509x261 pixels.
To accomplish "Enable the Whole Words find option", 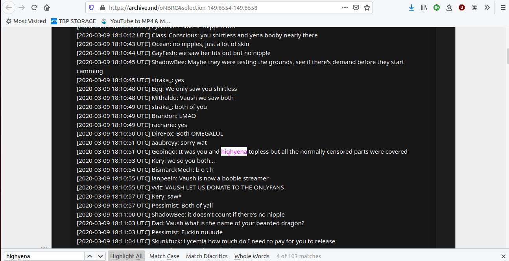I will (x=252, y=256).
